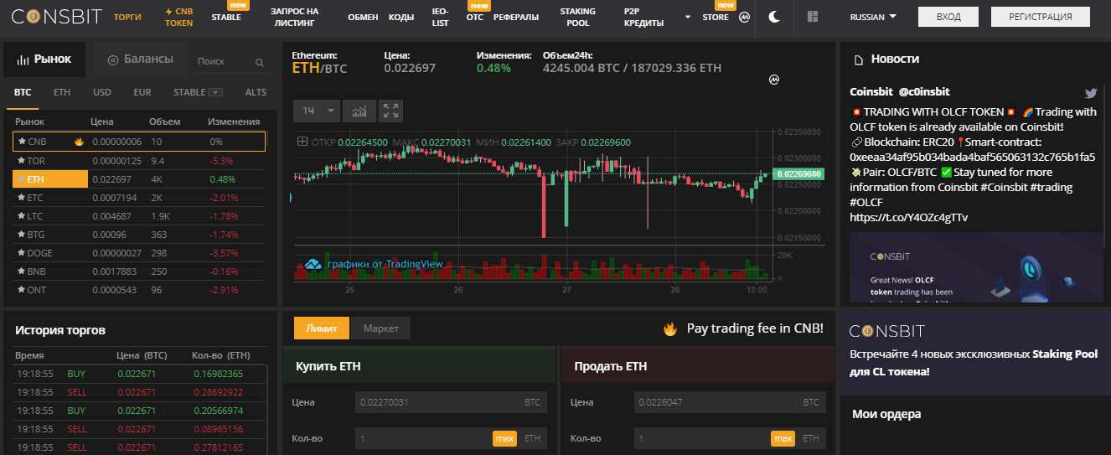Favorite the ETC star
Screen dimensions: 1111x455
point(22,198)
